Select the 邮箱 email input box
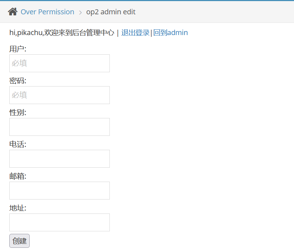Screen dimensions: 294x251 coord(59,191)
